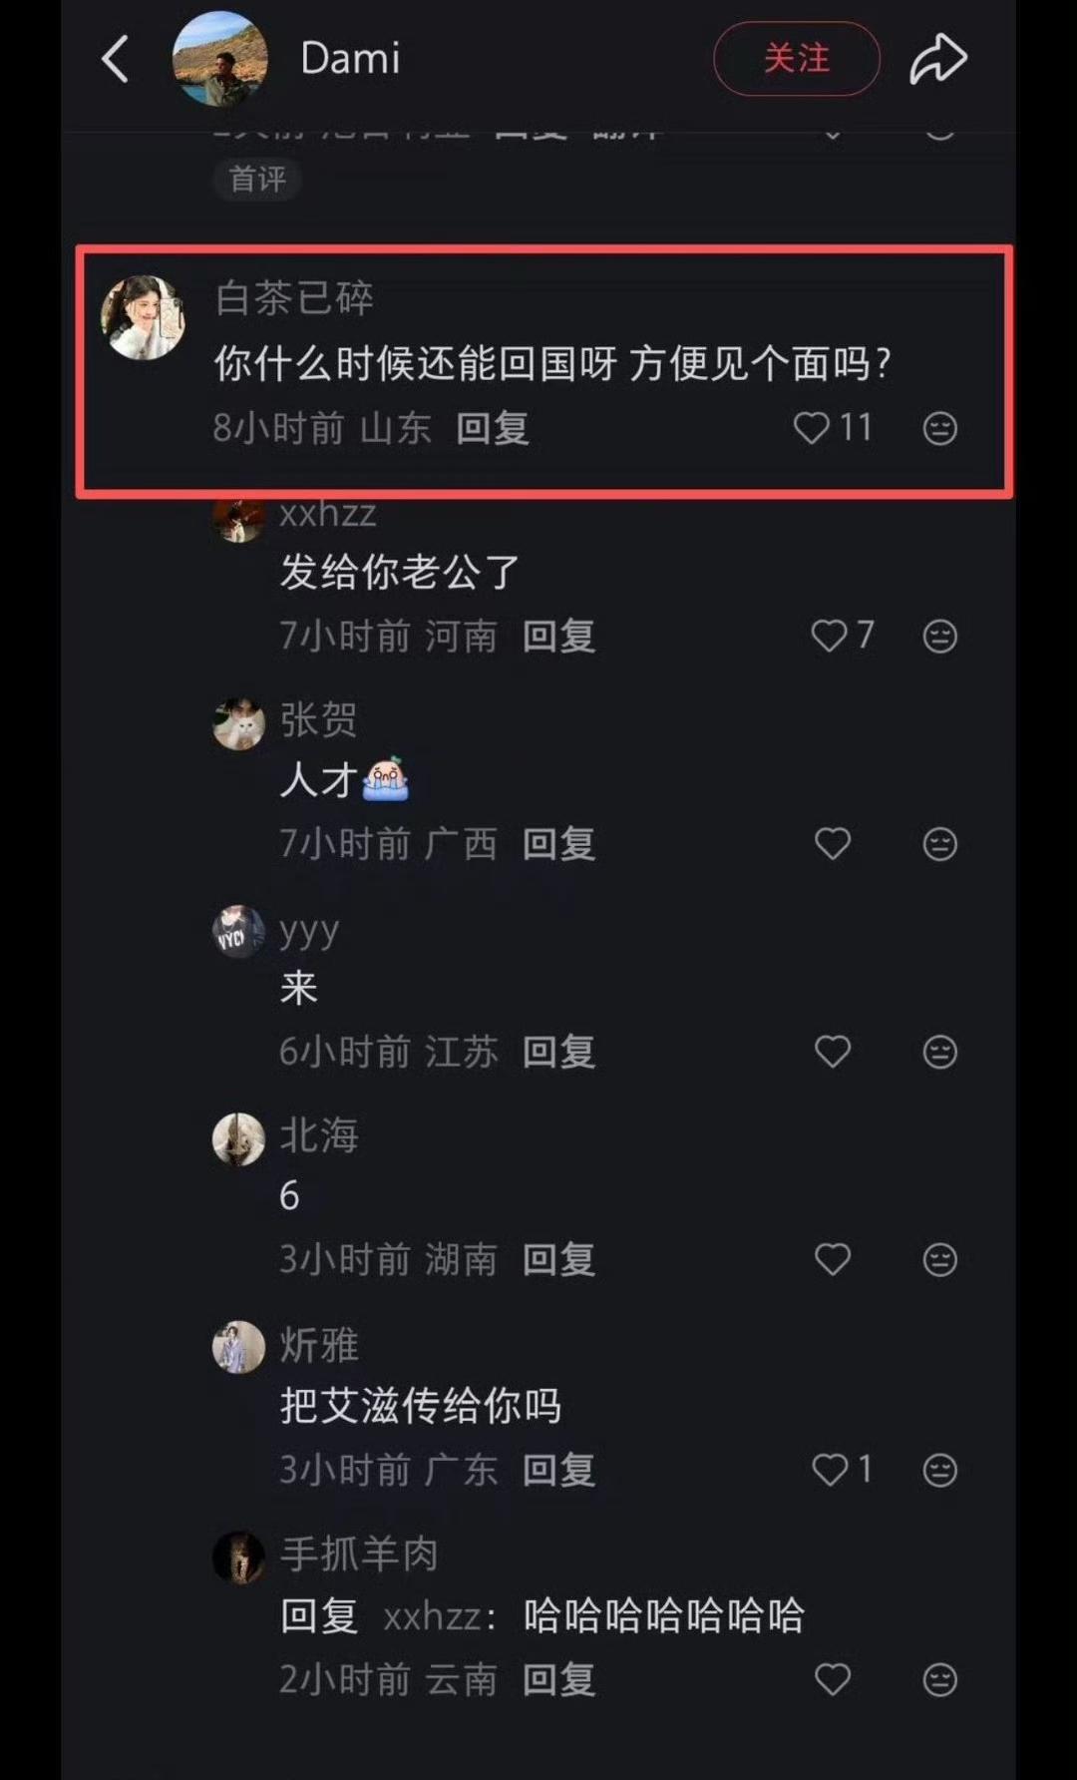
Task: Tap dislike face on yyy's comment
Action: click(x=939, y=1052)
